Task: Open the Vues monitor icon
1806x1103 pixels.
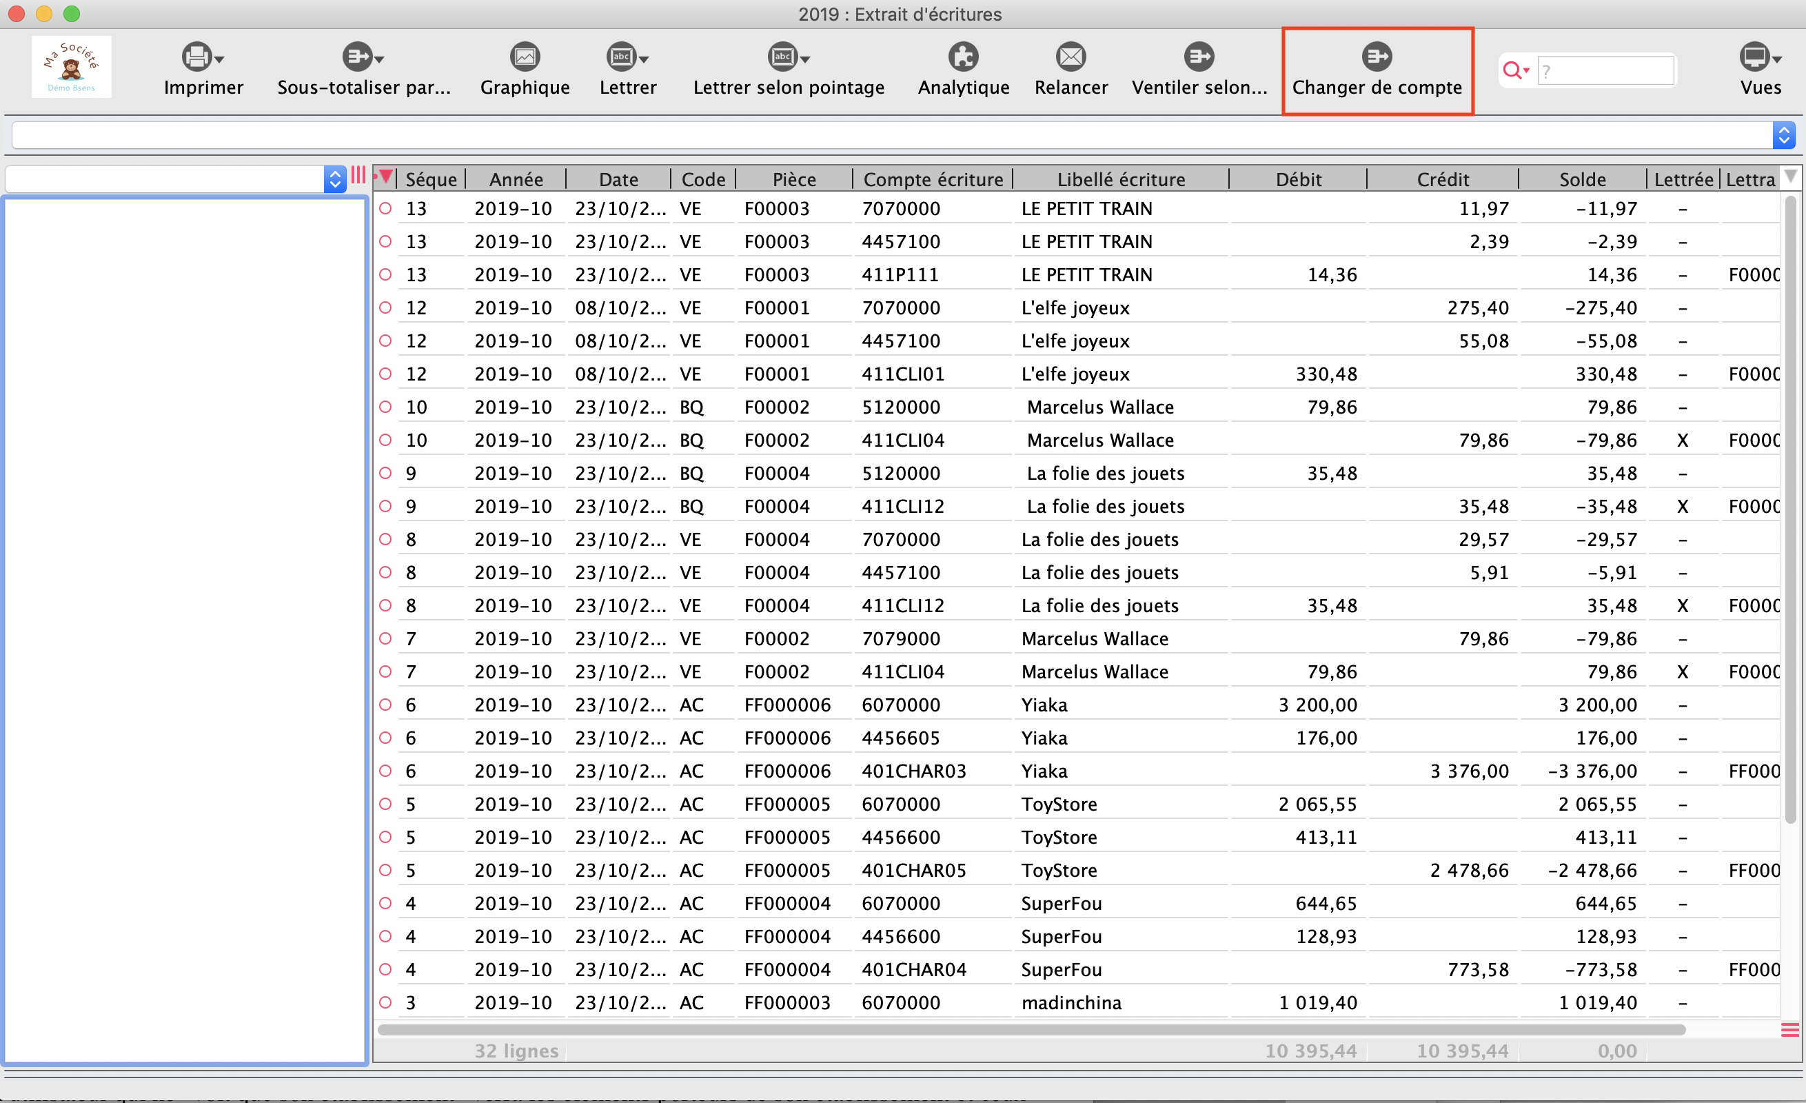Action: pyautogui.click(x=1754, y=57)
